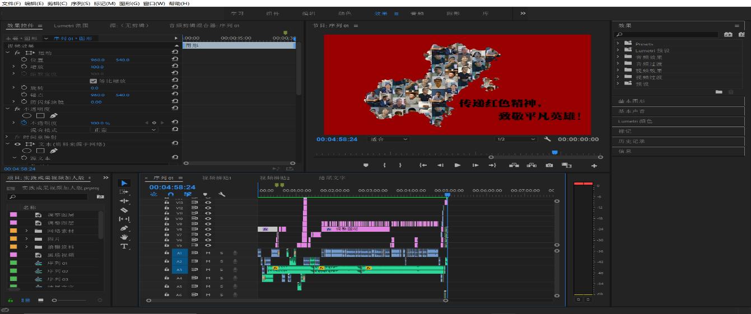
Task: Select the Hand tool
Action: point(124,237)
